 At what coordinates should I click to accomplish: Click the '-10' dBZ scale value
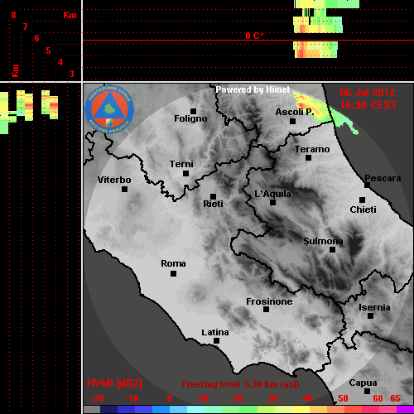click(132, 398)
